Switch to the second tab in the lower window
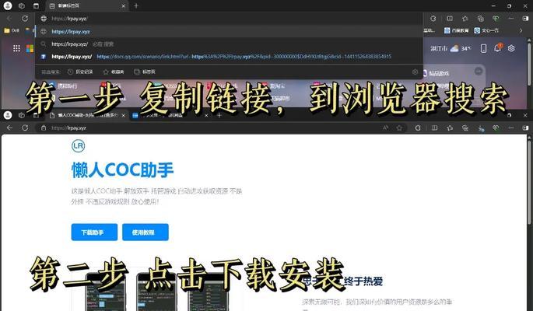The width and height of the screenshot is (533, 311). [x=170, y=115]
